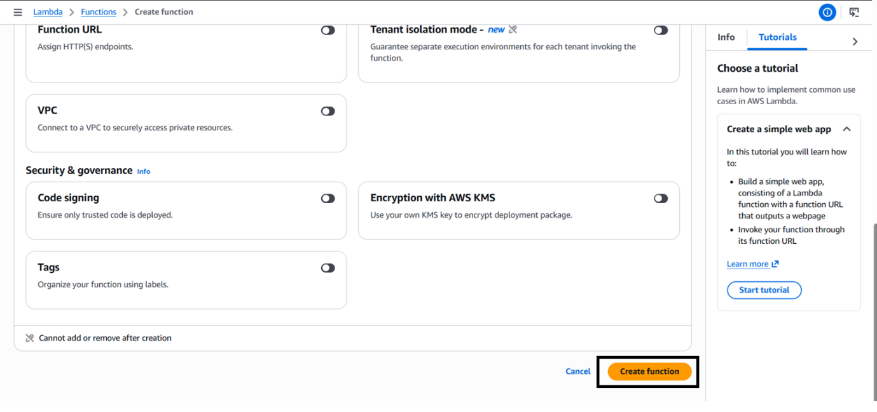Click the 'Create function' breadcrumb text
Screen dimensions: 877x412
[x=164, y=12]
